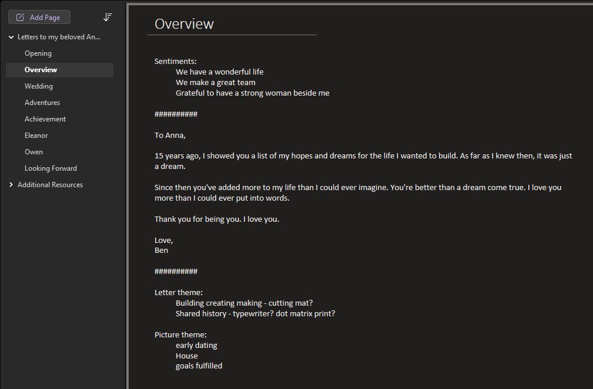Select the Overview page in sidebar
593x389 pixels.
point(41,70)
